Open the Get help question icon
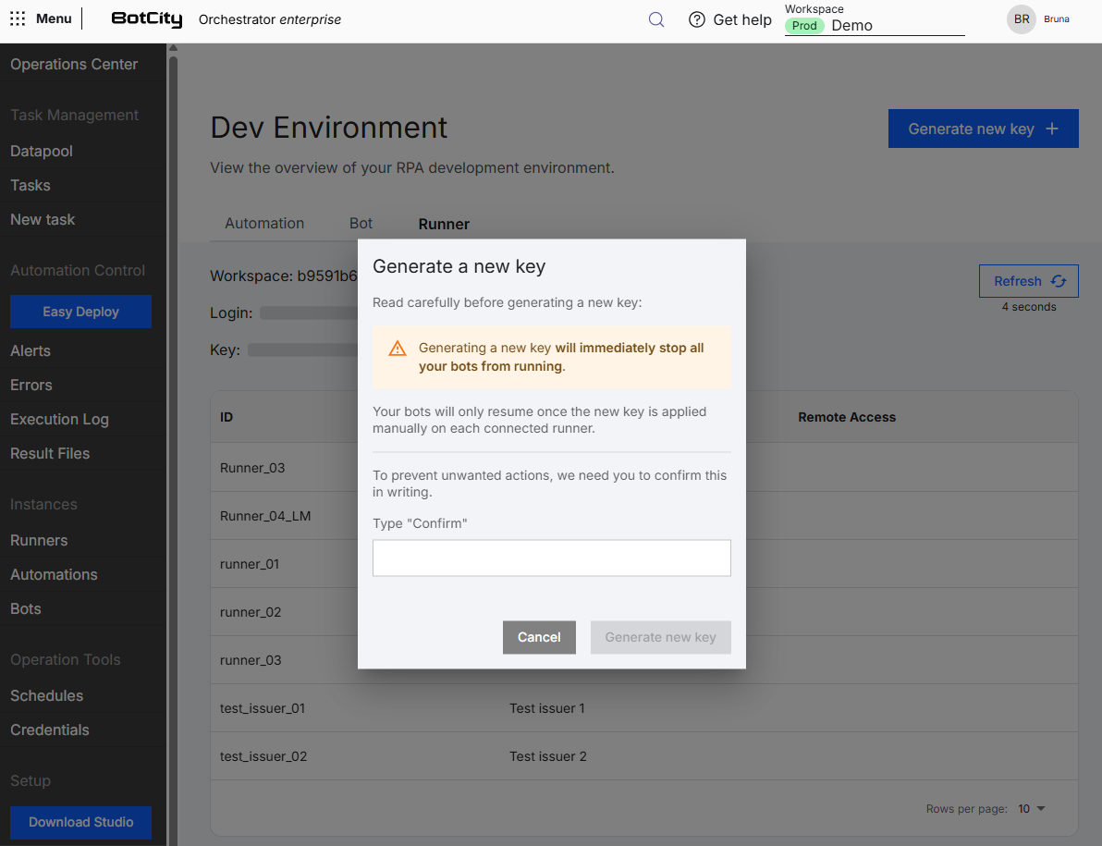 [x=696, y=19]
